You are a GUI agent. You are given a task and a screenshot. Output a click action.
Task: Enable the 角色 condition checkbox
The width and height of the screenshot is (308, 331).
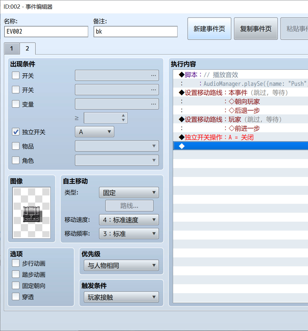[x=15, y=160]
